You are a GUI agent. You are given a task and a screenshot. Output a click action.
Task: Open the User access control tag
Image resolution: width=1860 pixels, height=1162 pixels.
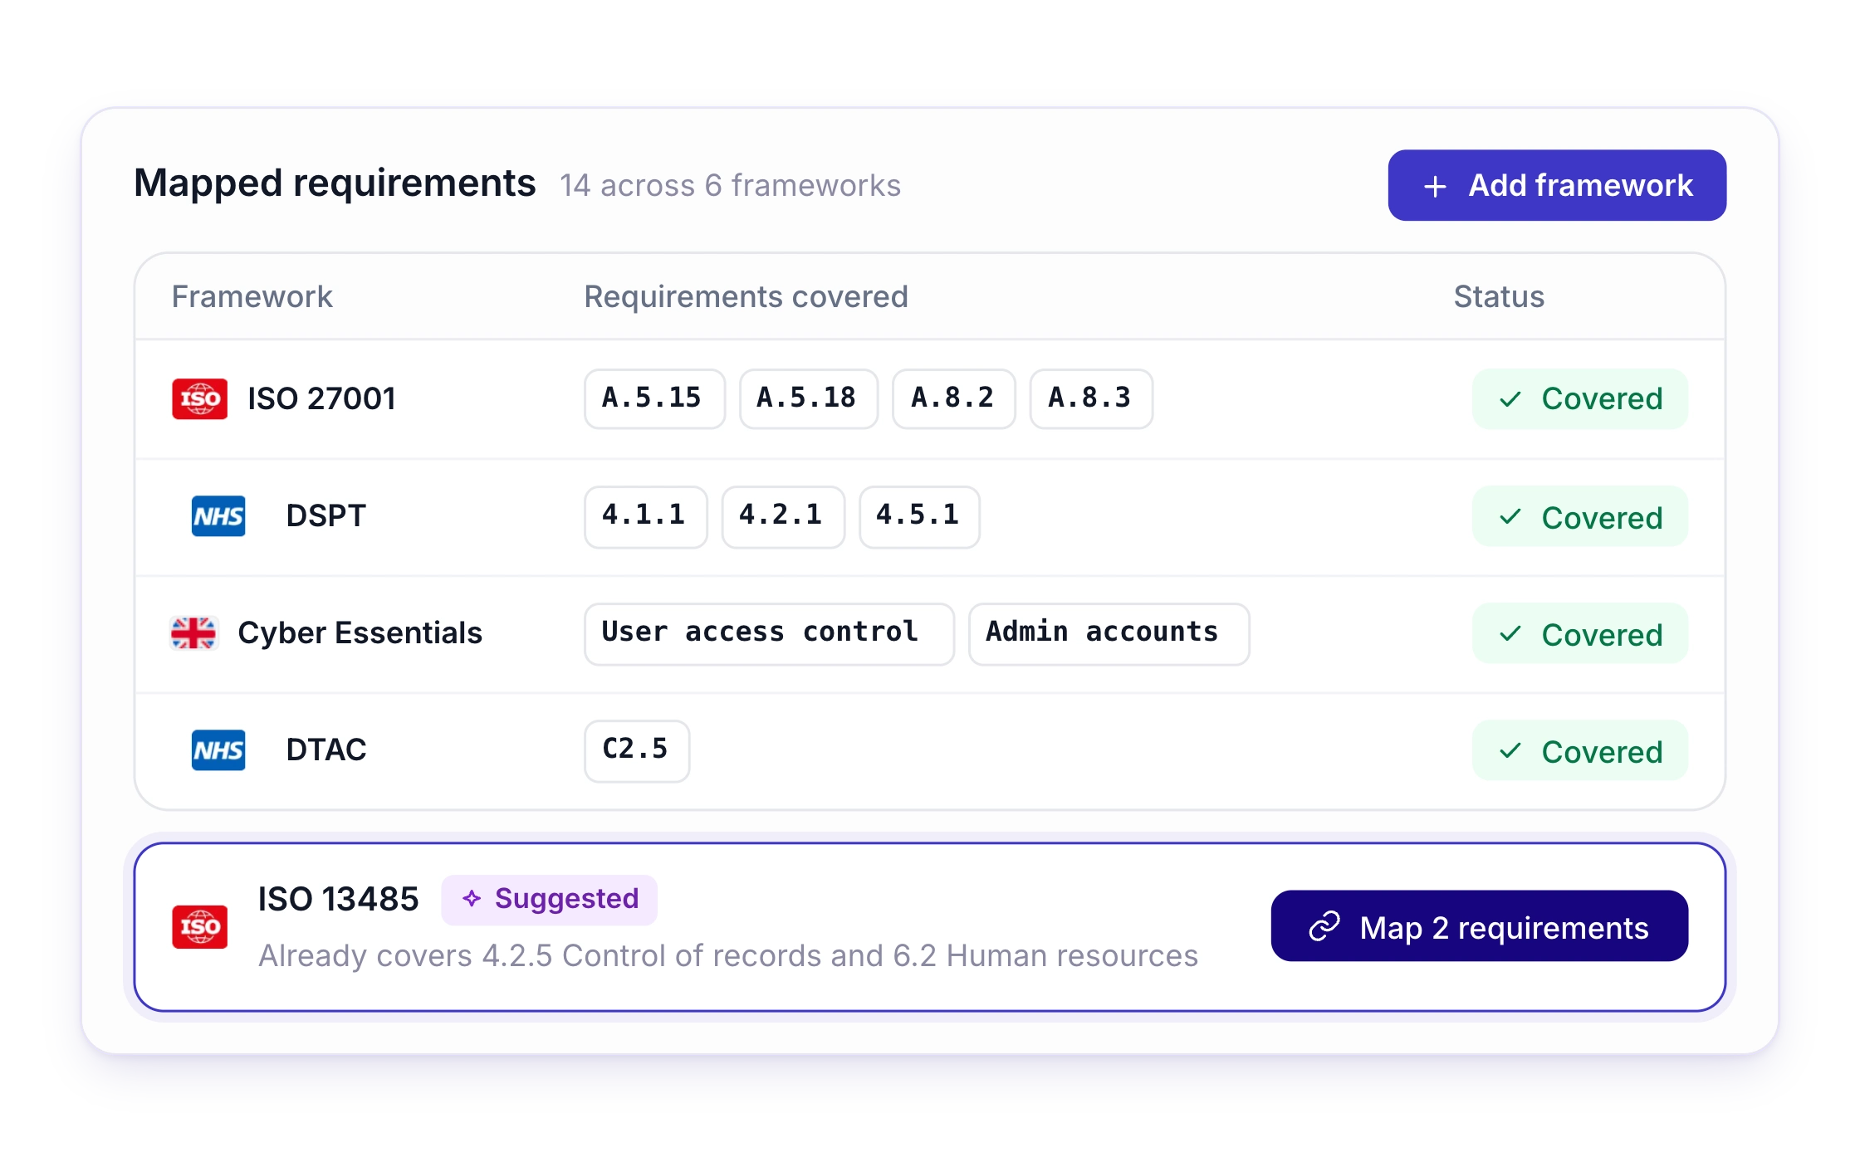(769, 633)
